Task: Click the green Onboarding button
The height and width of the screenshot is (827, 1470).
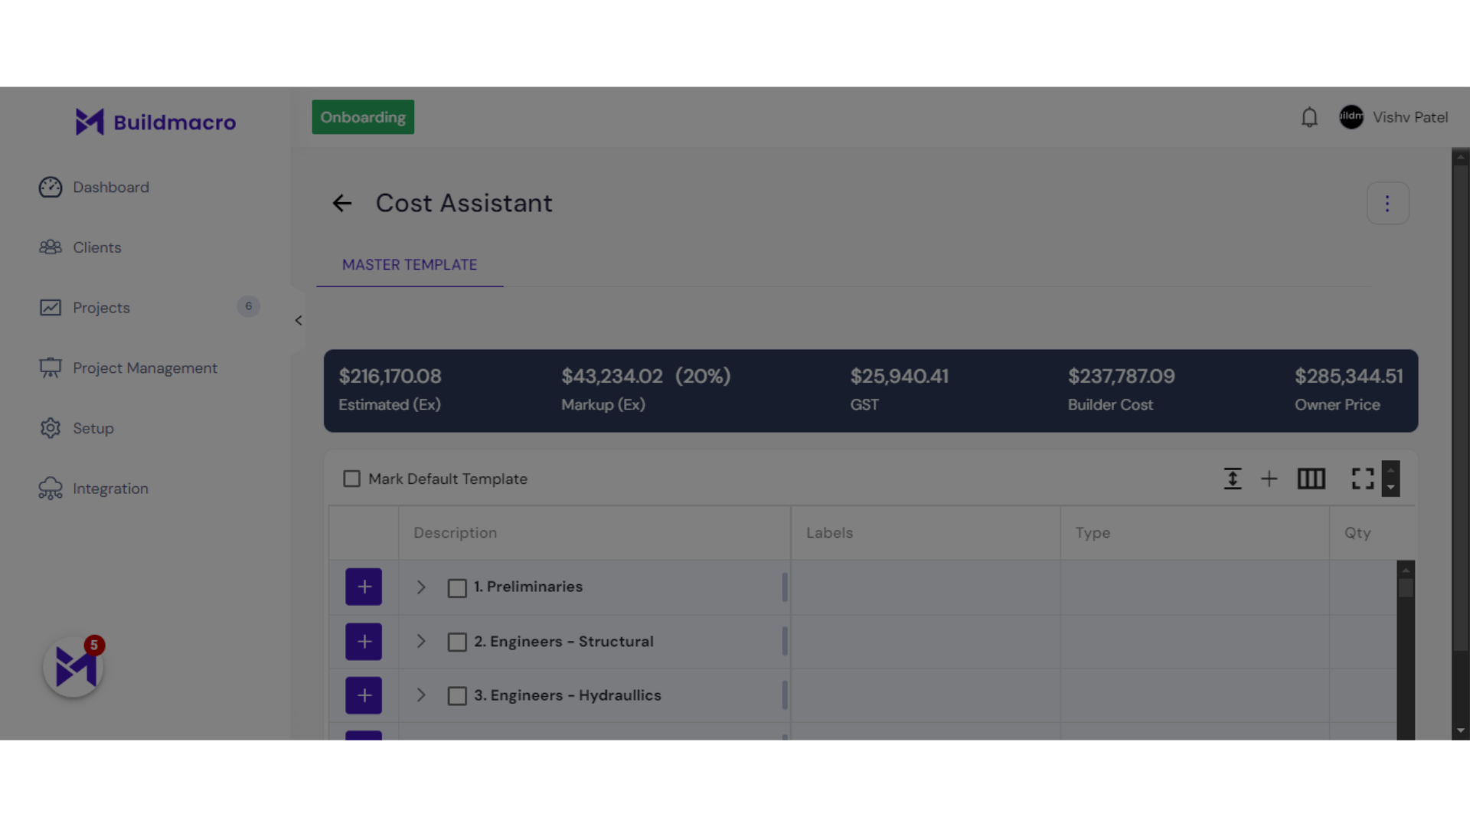Action: [363, 117]
